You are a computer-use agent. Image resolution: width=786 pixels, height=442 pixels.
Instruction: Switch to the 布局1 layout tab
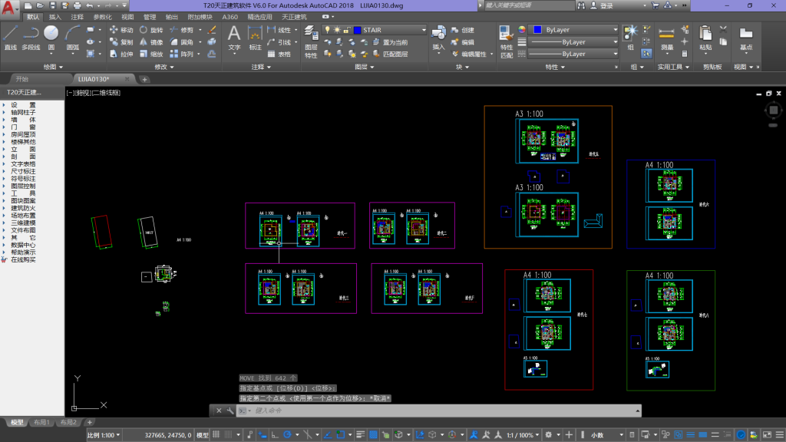click(x=41, y=422)
